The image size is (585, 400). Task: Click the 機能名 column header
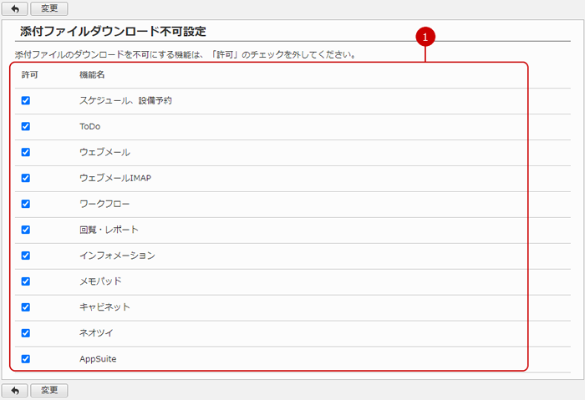[92, 75]
